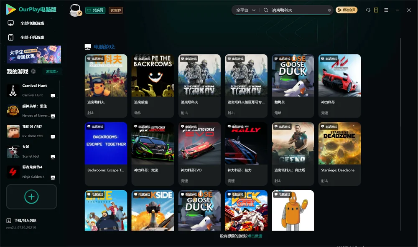Click the monitor icon beside 电脑游戏 heading
This screenshot has width=418, height=247.
88,47
